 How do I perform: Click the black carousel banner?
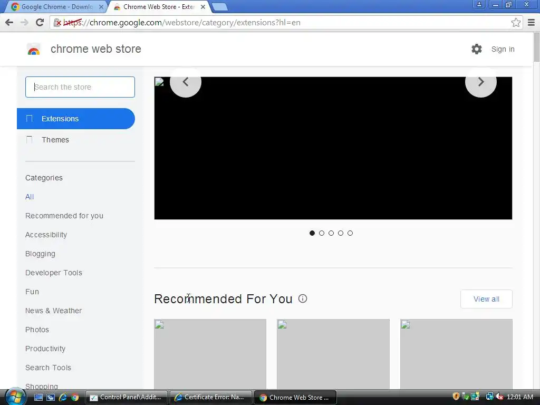[333, 148]
